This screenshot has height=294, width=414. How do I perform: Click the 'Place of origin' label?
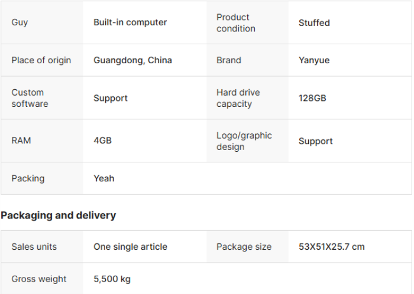tap(41, 60)
